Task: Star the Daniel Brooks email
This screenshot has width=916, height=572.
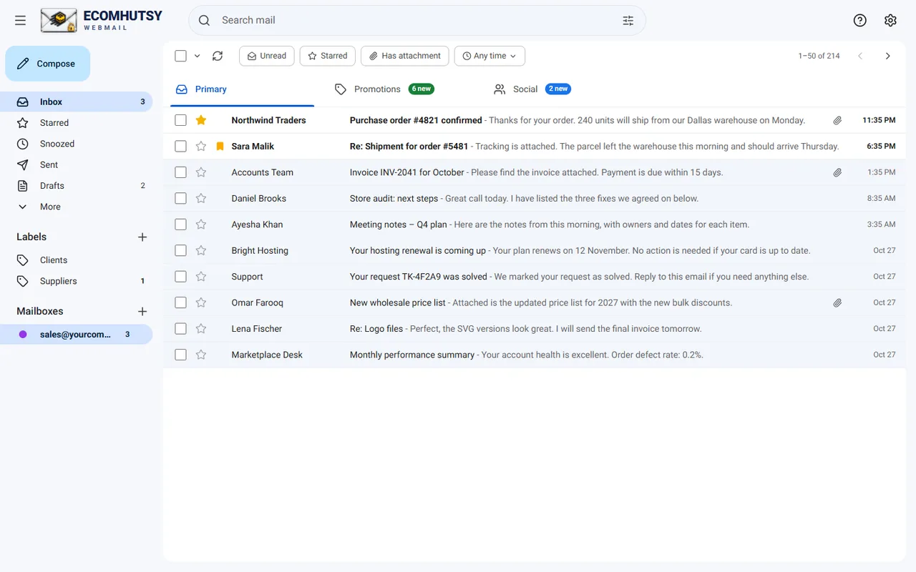Action: coord(201,198)
